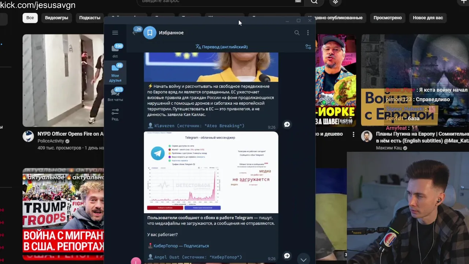Click the PoliceActivity channel avatar
This screenshot has height=264, width=469.
click(x=28, y=136)
